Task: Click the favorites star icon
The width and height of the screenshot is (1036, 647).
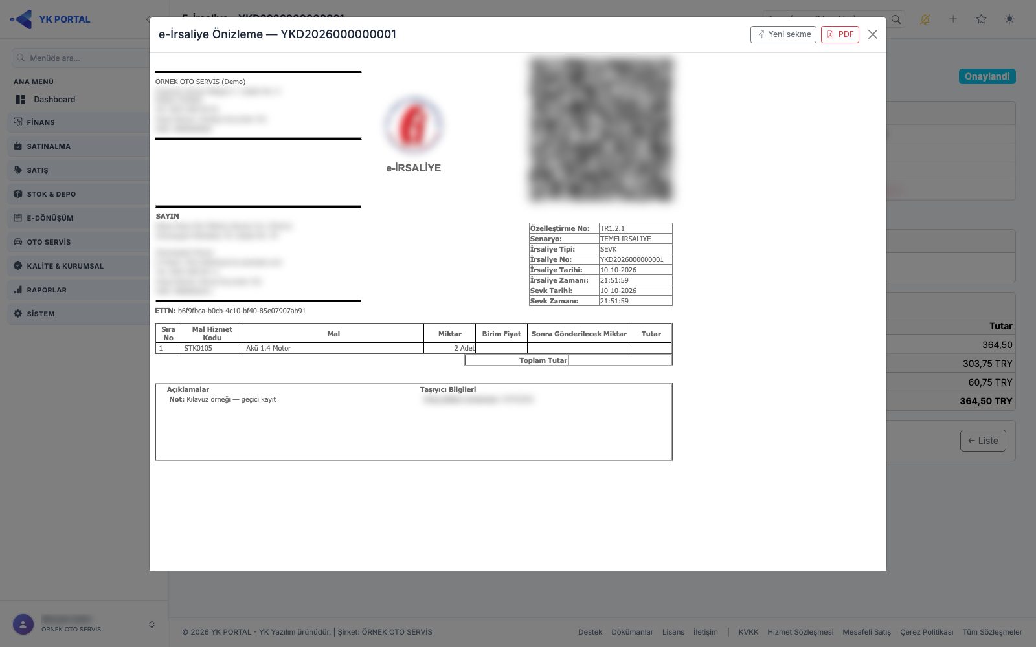Action: (x=982, y=19)
